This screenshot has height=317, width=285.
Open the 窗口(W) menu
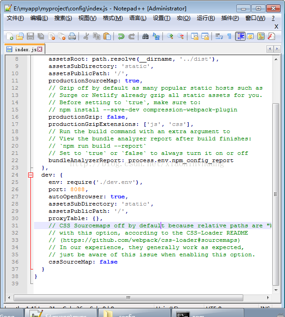coord(255,18)
